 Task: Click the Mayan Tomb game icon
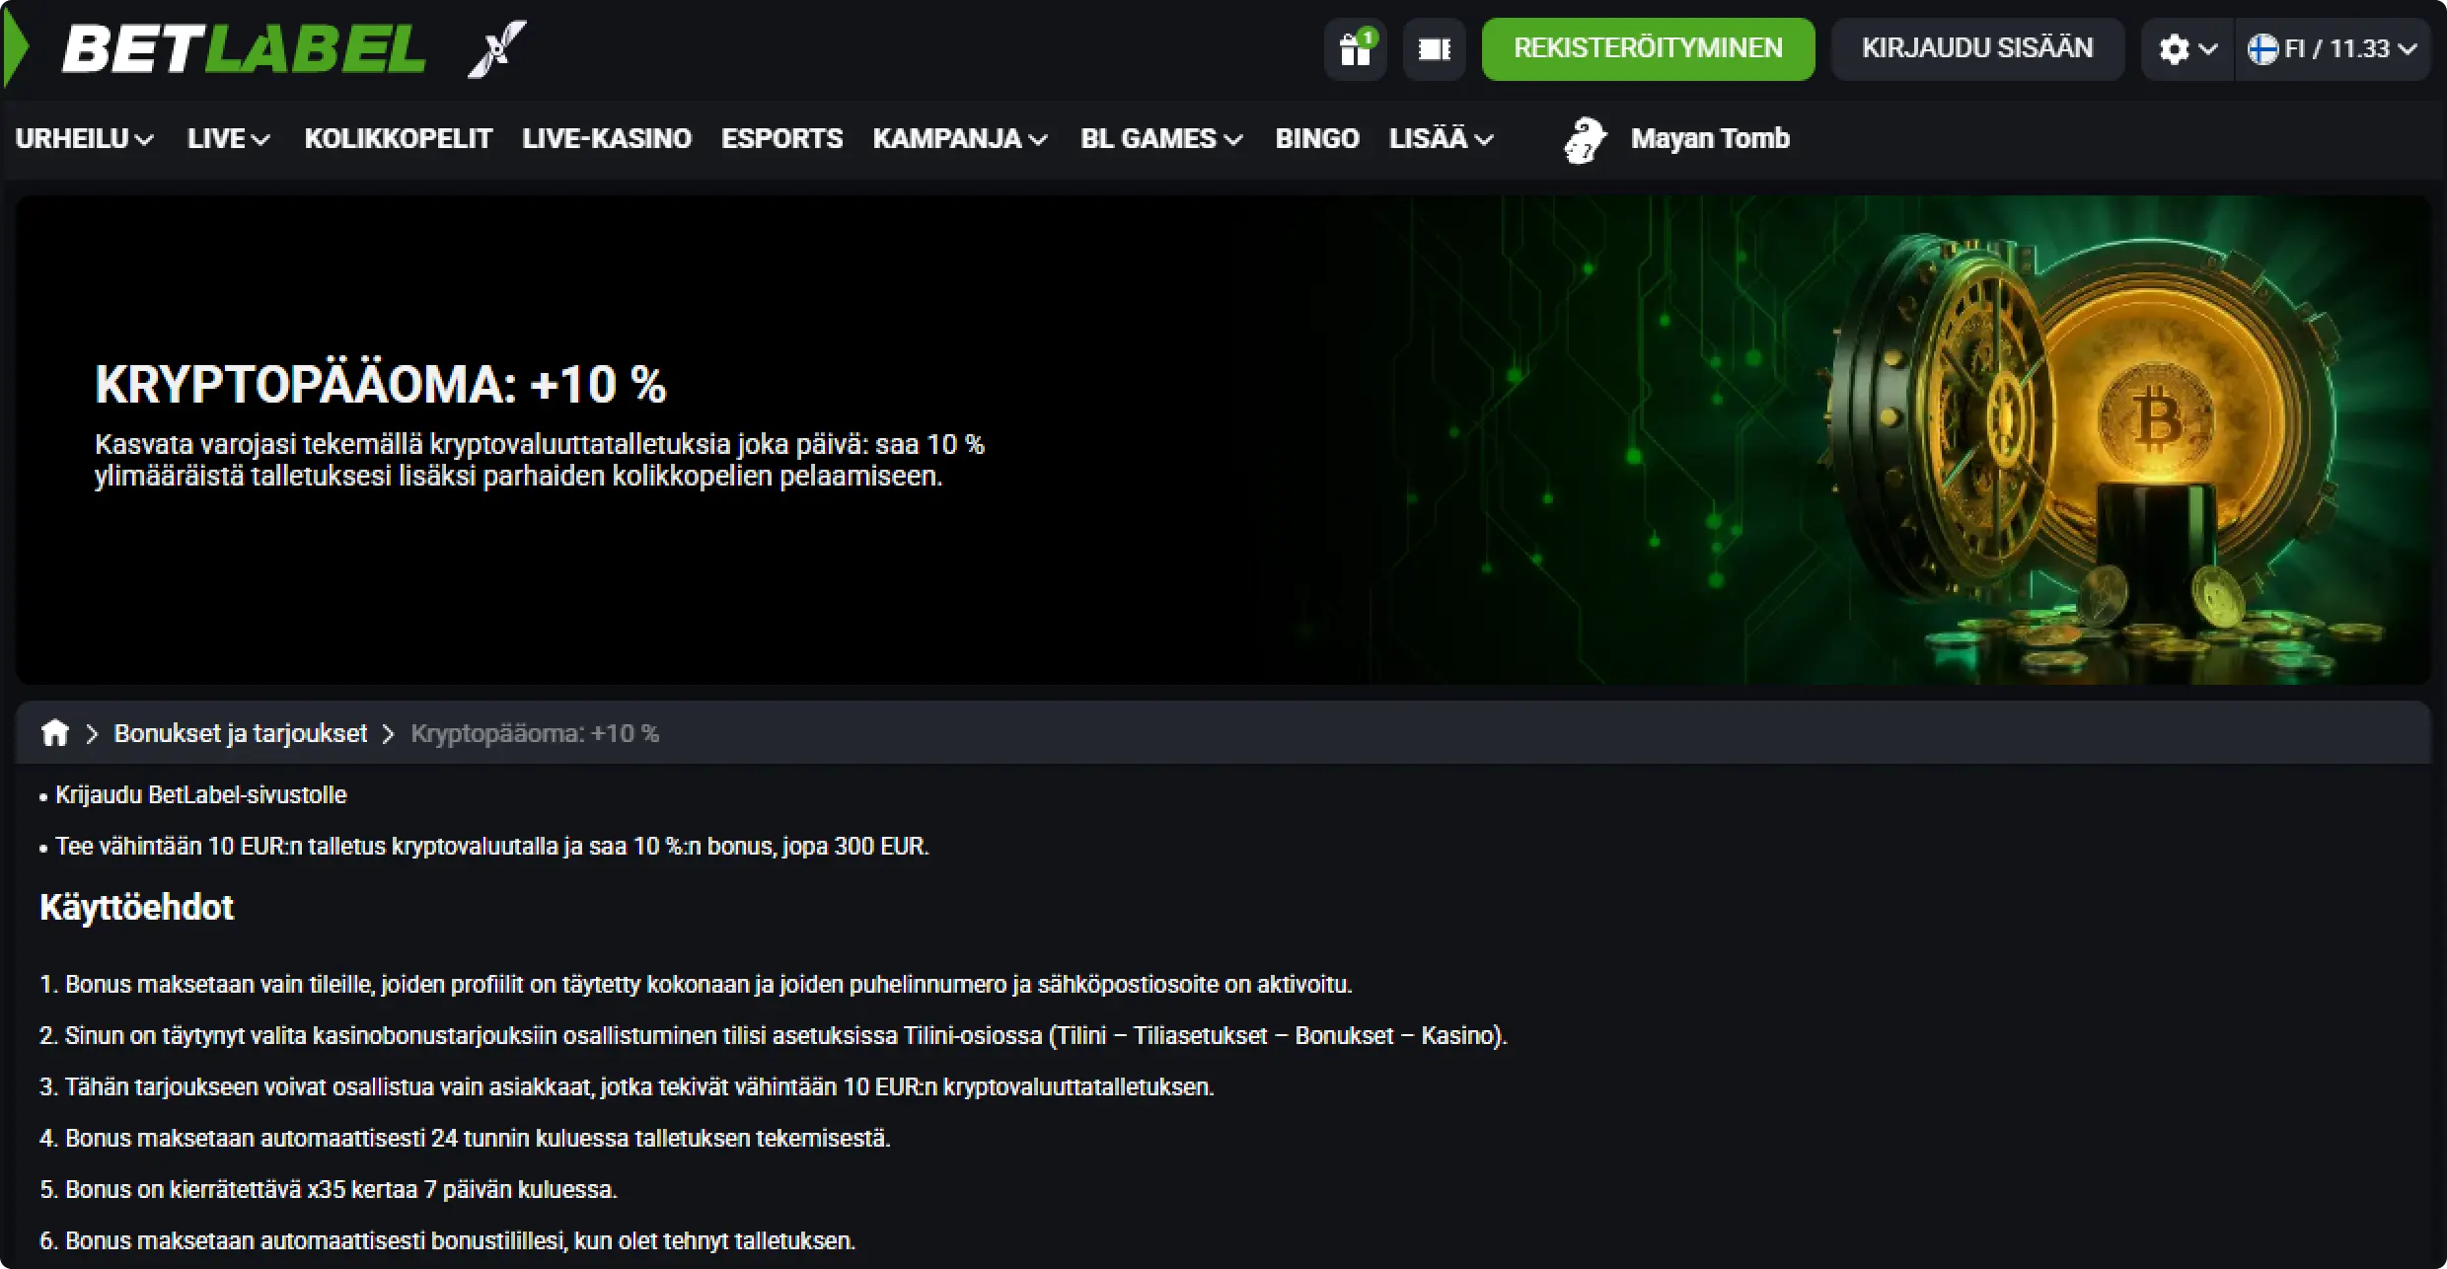pyautogui.click(x=1586, y=139)
